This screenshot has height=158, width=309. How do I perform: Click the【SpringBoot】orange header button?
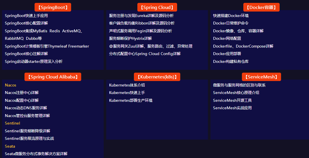pyautogui.click(x=53, y=7)
